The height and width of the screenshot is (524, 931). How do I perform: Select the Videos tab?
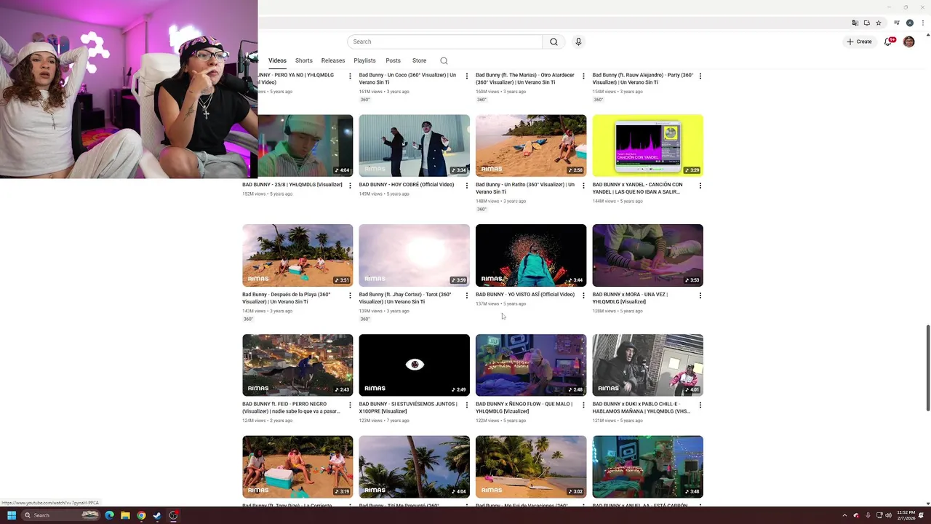277,60
